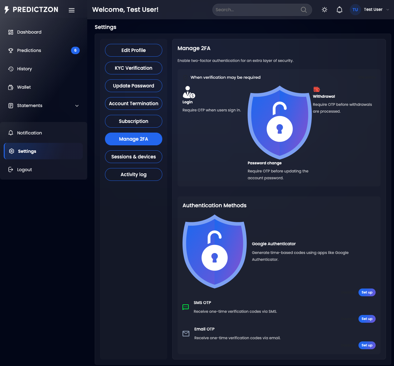Click the Email OTP label

click(204, 329)
